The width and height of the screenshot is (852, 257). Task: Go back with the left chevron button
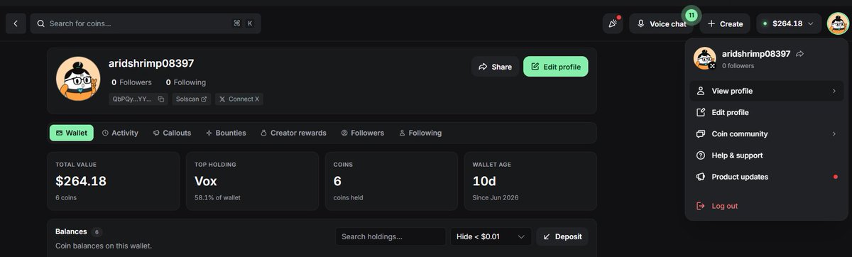pyautogui.click(x=16, y=23)
